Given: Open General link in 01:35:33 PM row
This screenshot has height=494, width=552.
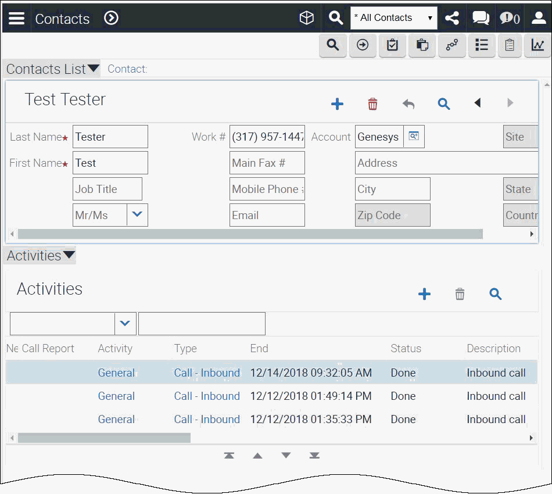Looking at the screenshot, I should pos(116,419).
